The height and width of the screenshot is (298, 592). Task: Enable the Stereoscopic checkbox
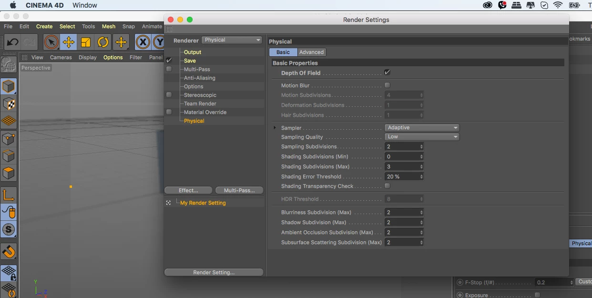169,95
